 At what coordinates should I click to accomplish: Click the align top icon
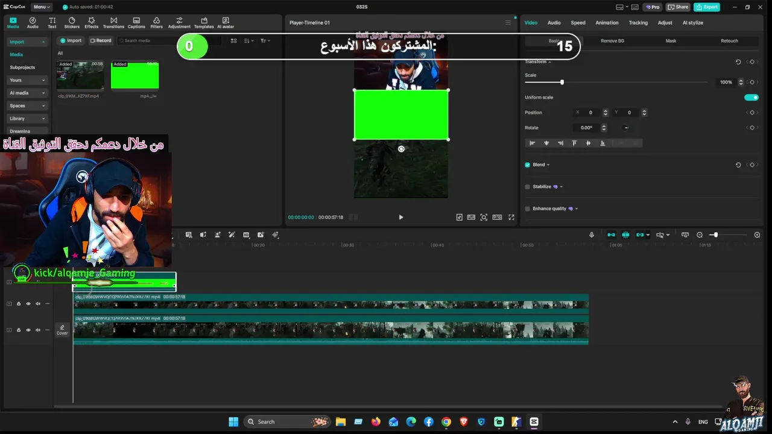(574, 143)
